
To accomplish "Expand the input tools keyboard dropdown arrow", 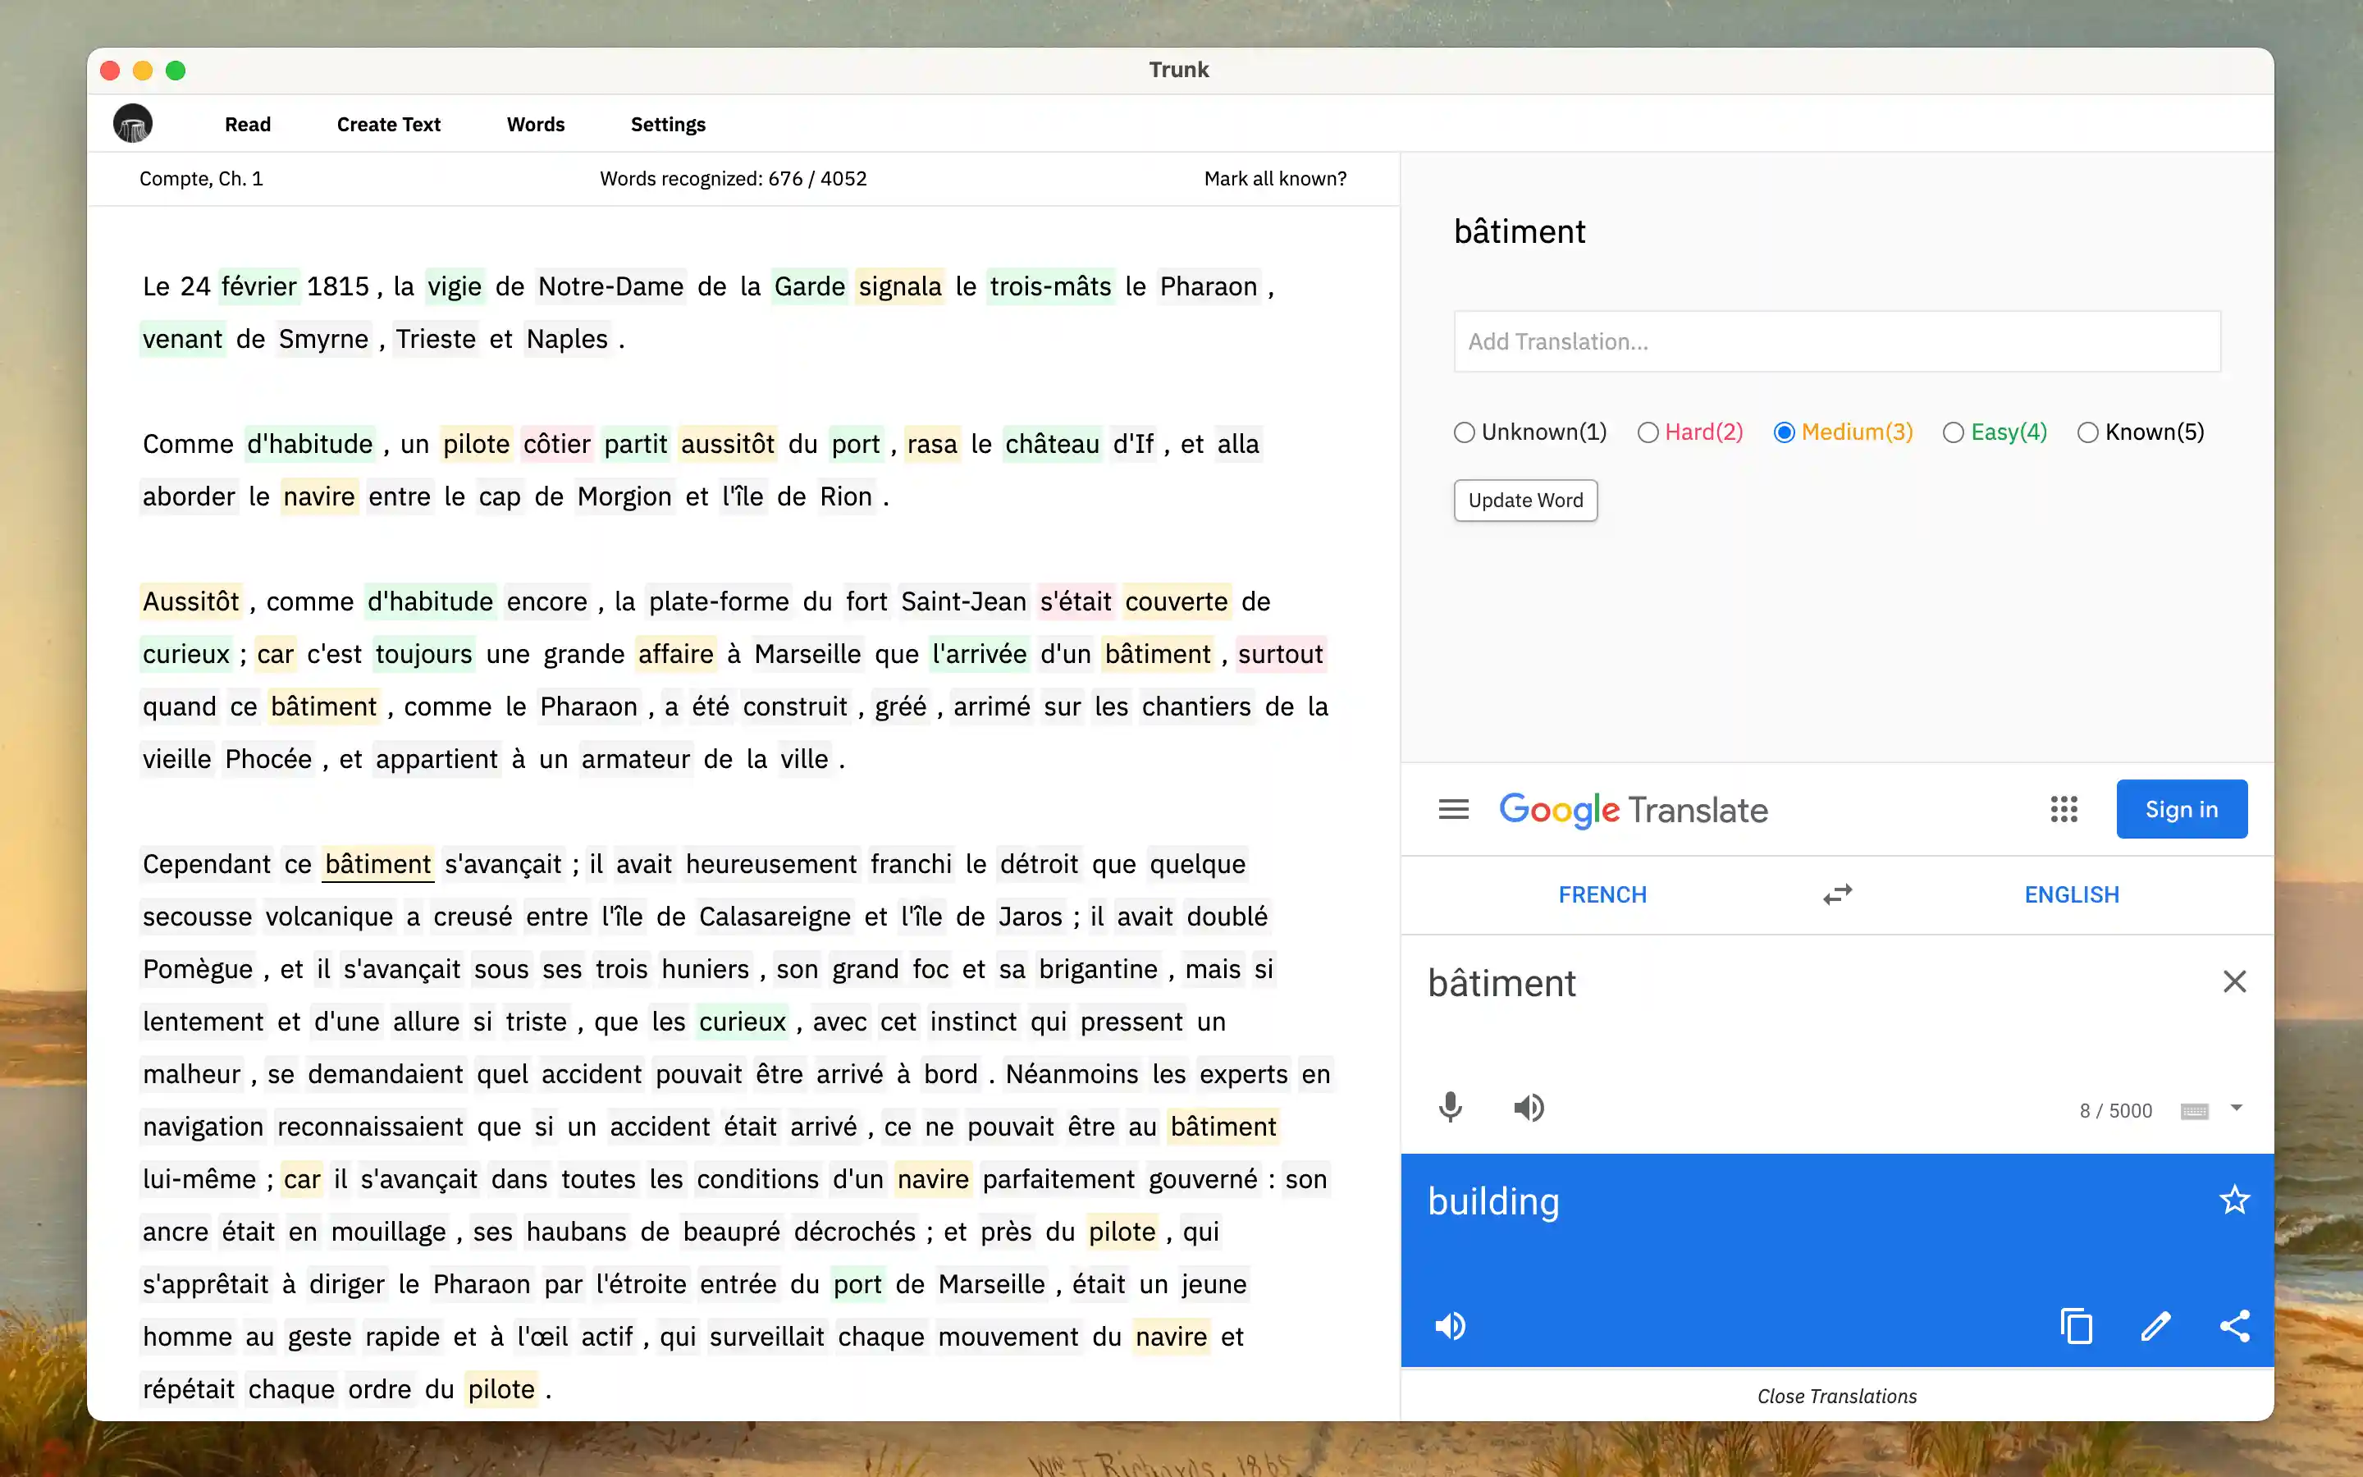I will coord(2236,1109).
